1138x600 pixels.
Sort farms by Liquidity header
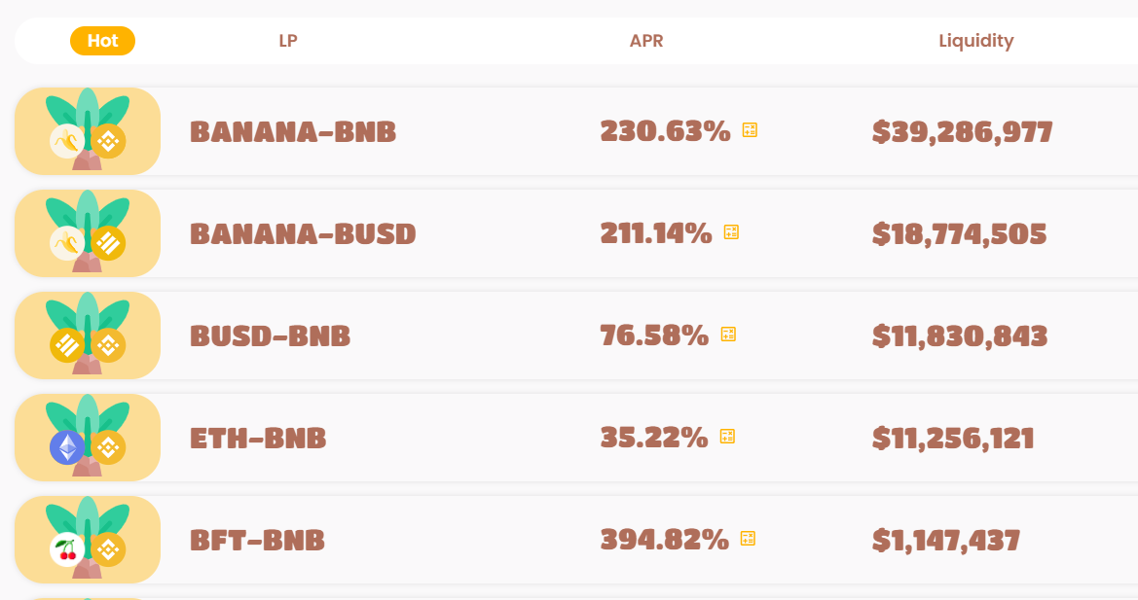click(x=976, y=41)
